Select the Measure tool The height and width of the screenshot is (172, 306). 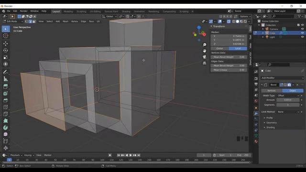pyautogui.click(x=6, y=79)
